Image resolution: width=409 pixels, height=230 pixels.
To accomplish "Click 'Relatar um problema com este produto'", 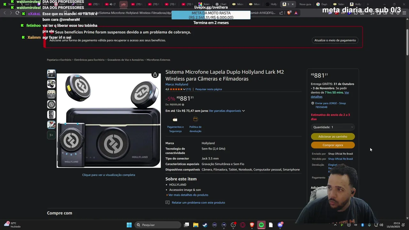I will coord(198,203).
